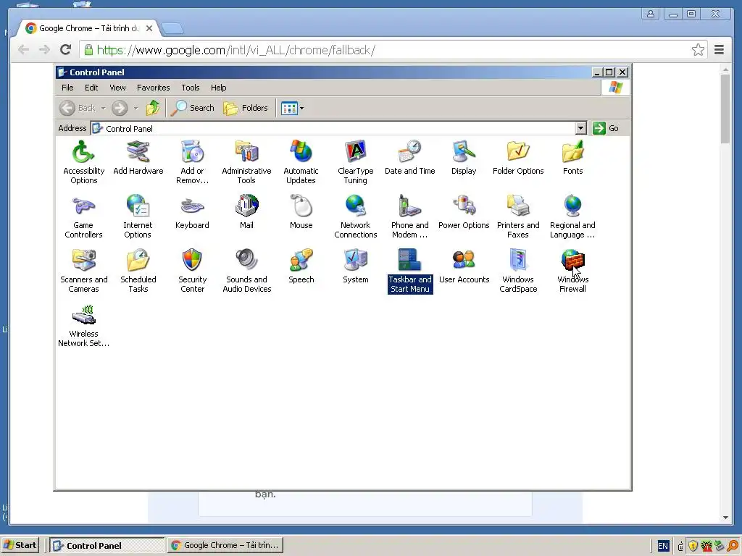742x556 pixels.
Task: Open Accessibility Options applet
Action: pyautogui.click(x=84, y=162)
